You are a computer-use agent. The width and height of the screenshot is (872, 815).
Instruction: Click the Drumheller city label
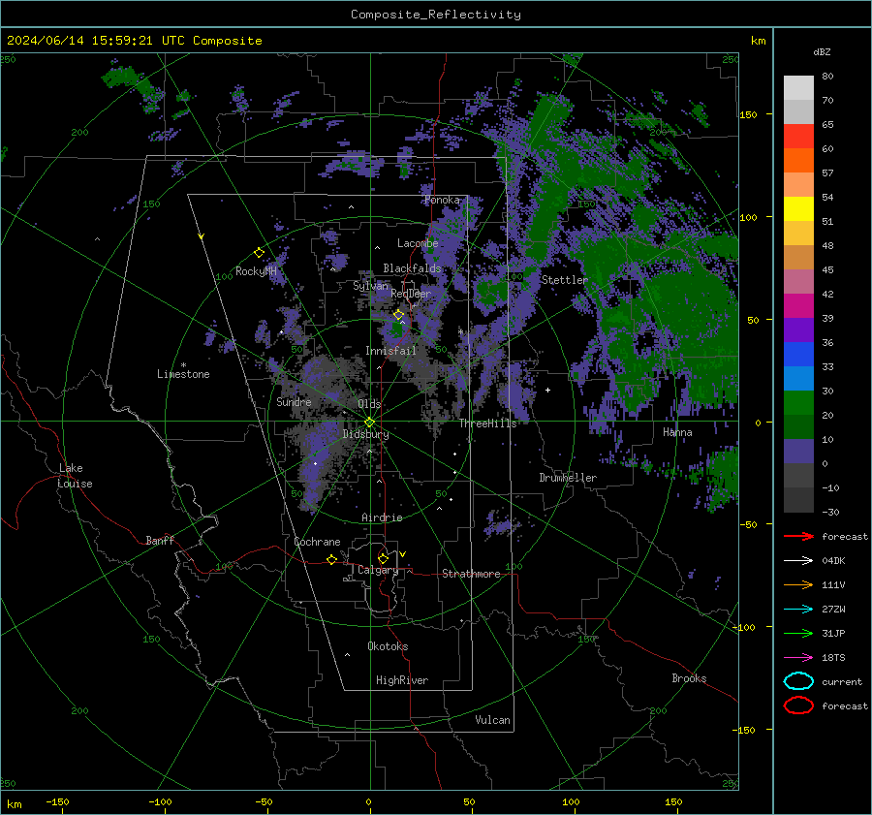coord(568,478)
